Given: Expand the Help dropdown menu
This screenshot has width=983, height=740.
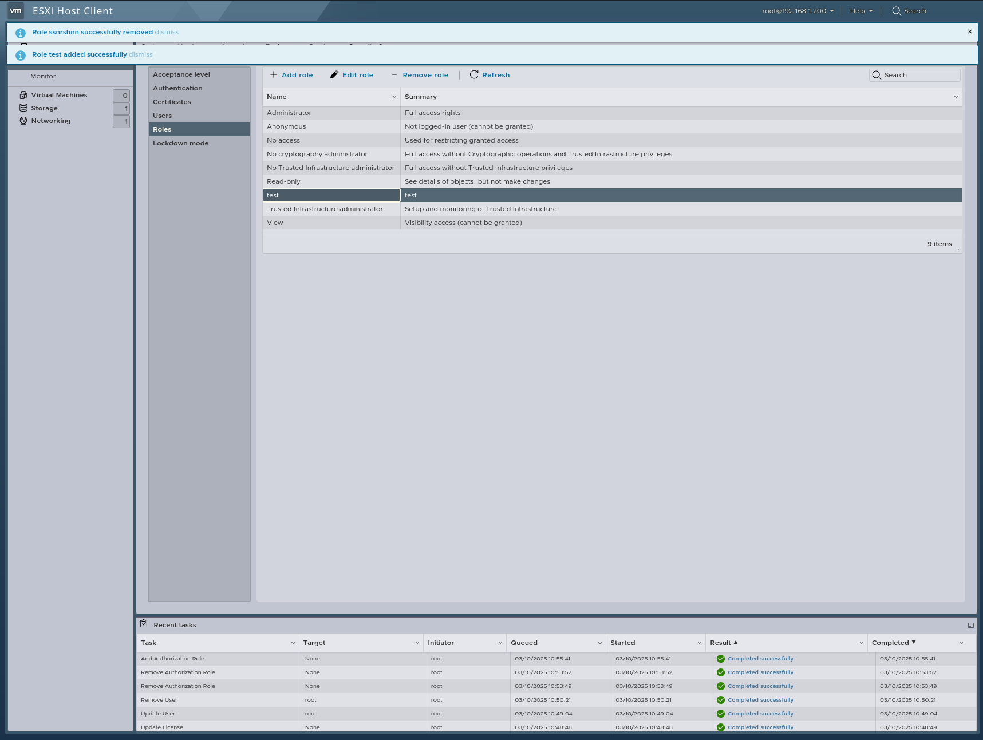Looking at the screenshot, I should (860, 11).
